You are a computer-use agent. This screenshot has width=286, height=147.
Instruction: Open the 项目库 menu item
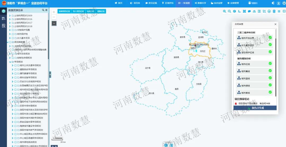(x=135, y=3)
